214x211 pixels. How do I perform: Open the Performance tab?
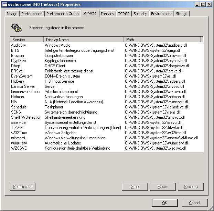click(32, 14)
